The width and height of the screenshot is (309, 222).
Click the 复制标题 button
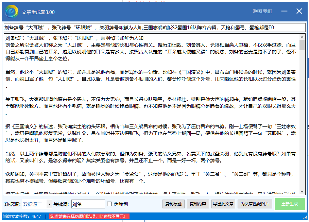pos(173,204)
